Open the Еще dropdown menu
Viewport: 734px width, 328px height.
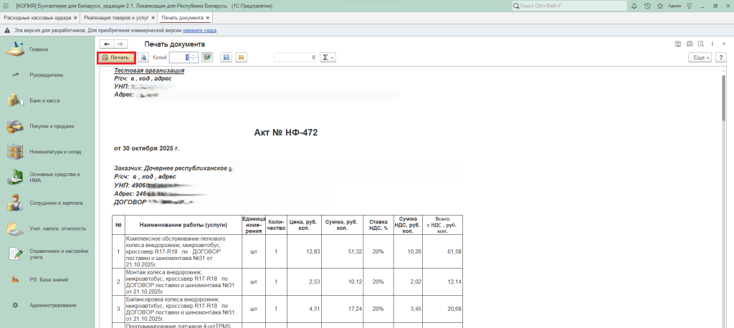(699, 57)
